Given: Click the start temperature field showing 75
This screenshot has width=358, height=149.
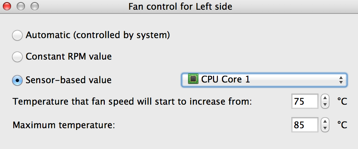Looking at the screenshot, I should (x=305, y=102).
